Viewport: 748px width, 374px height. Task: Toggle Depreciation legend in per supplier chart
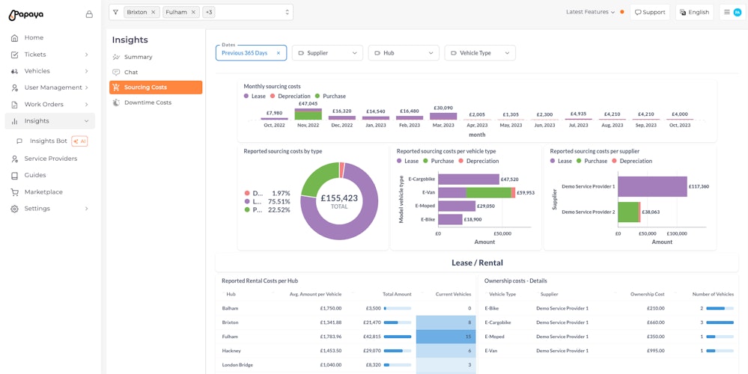pyautogui.click(x=631, y=161)
